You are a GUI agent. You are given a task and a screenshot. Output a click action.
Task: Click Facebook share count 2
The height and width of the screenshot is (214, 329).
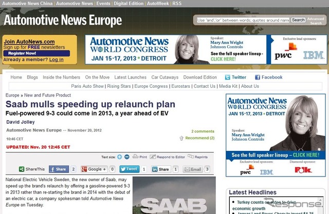point(73,169)
